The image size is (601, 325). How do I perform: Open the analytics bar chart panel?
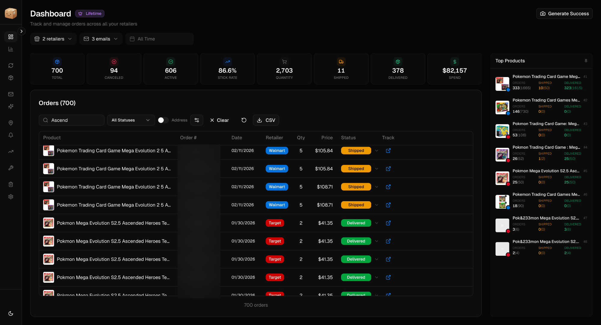point(11,49)
